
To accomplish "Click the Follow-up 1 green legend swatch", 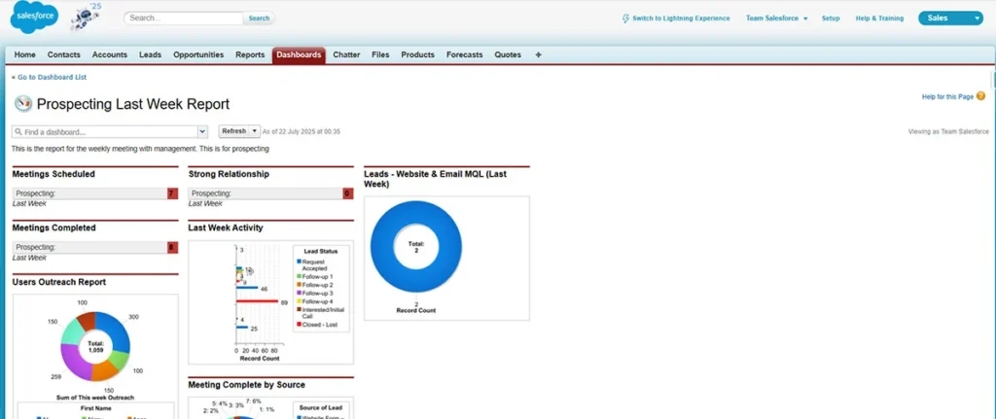I will 300,277.
